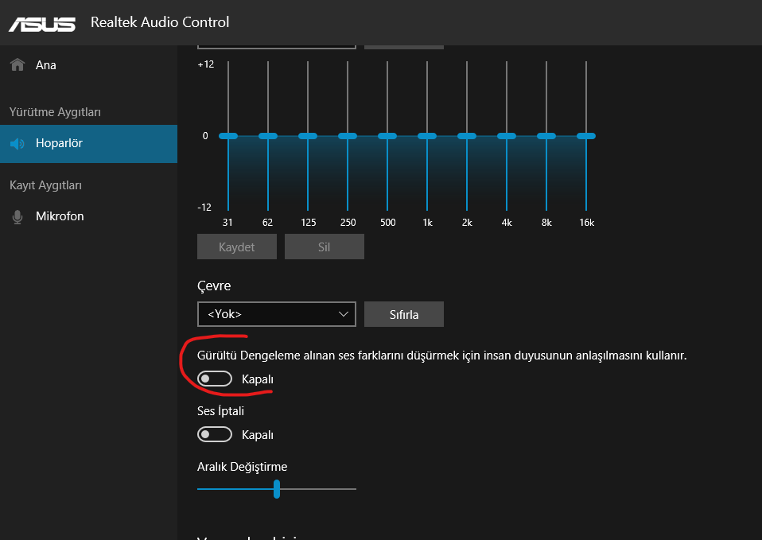
Task: Click the 4k equalizer band handle
Action: 507,136
